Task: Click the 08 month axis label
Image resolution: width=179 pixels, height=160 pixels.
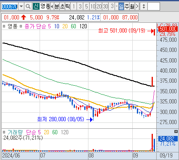Action: [x=91, y=155]
